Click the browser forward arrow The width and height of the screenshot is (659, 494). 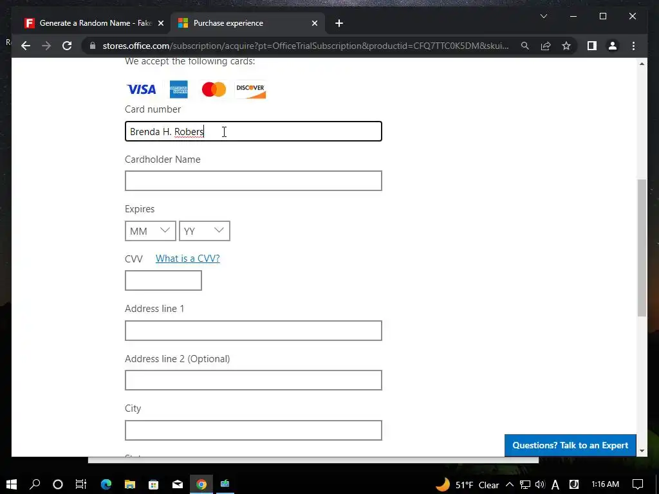click(46, 46)
